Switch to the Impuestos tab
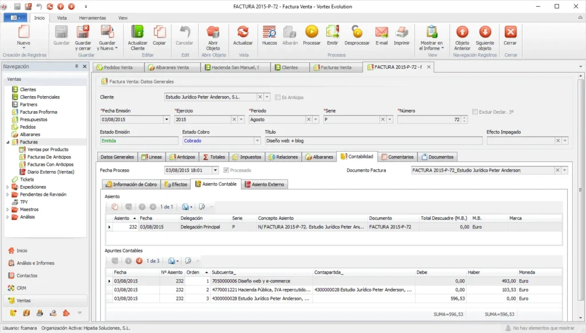The image size is (586, 333). 247,157
